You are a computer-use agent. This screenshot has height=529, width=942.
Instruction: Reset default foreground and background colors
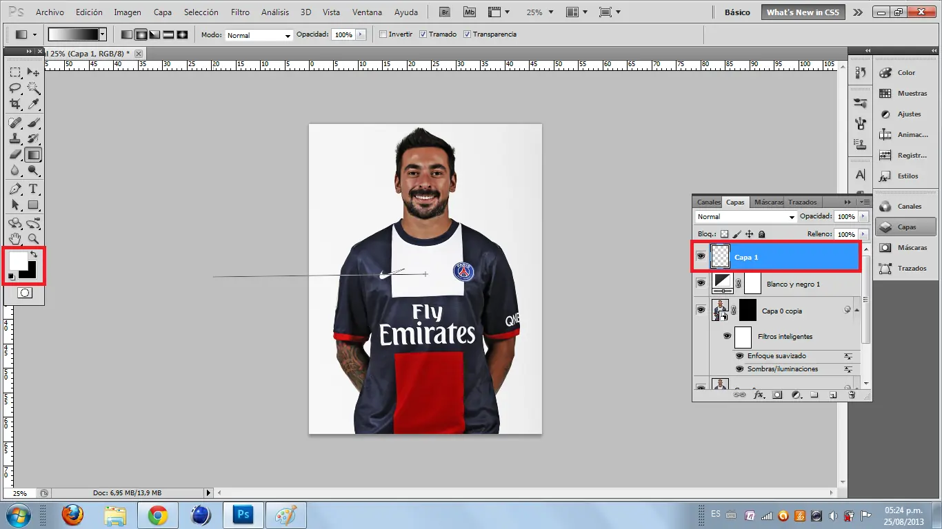12,277
